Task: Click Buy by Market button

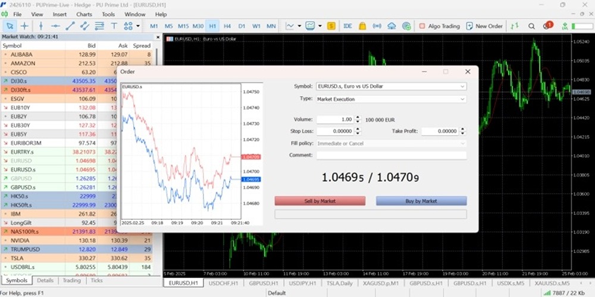Action: 421,201
